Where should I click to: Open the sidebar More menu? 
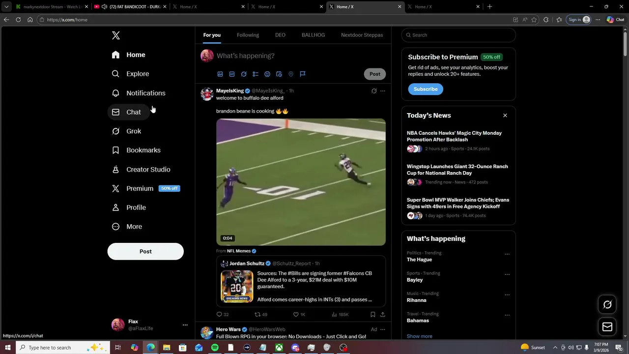pyautogui.click(x=127, y=227)
